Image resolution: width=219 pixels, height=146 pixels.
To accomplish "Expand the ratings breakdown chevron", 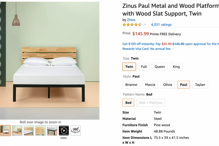I will [x=145, y=25].
